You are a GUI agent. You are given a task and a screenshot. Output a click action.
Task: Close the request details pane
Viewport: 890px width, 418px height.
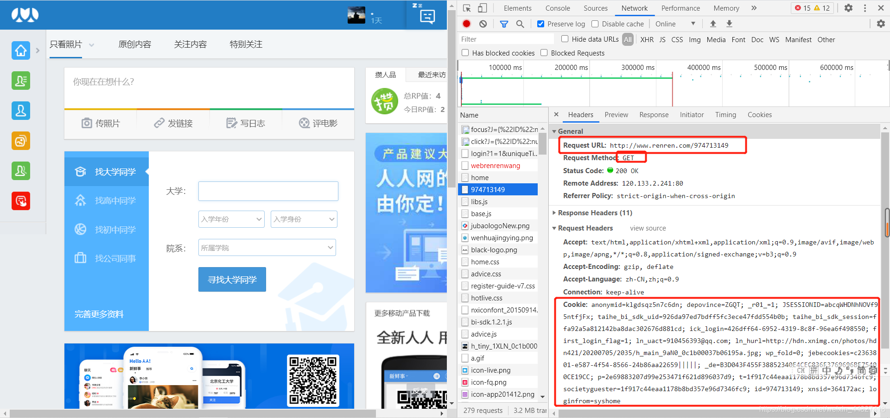[x=556, y=114]
